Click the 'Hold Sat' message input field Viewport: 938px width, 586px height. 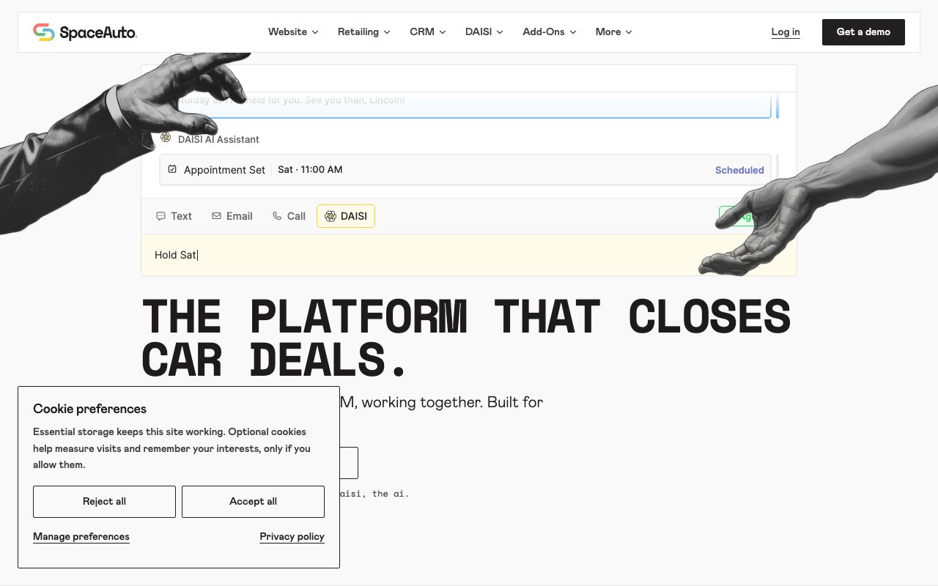click(469, 255)
